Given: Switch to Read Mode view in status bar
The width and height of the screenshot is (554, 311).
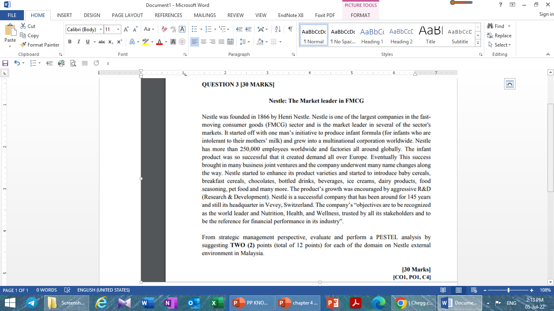Looking at the screenshot, I should (x=443, y=290).
